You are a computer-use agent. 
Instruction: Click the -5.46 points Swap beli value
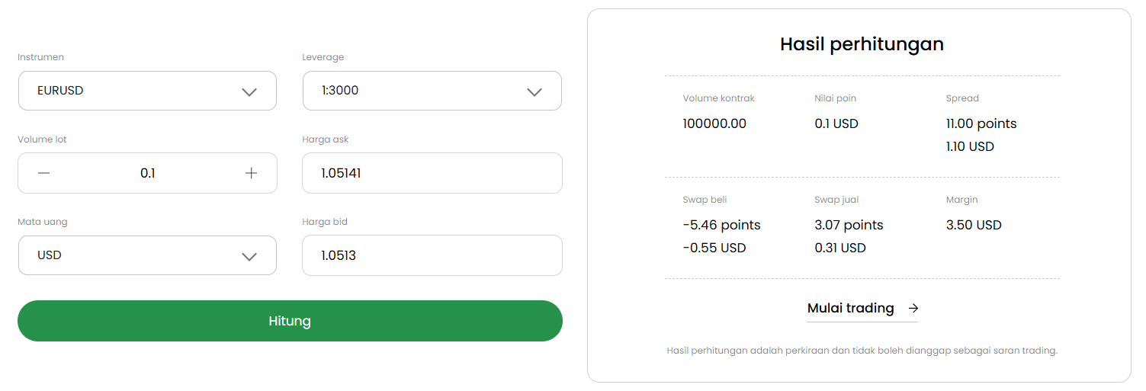[x=721, y=225]
